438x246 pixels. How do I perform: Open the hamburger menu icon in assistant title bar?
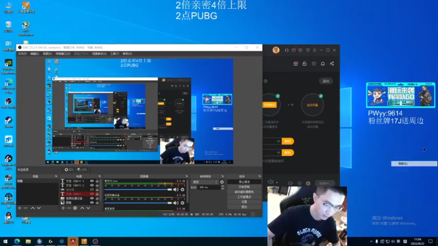click(x=314, y=50)
